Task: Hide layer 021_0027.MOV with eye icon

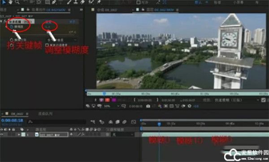Action: (2, 135)
